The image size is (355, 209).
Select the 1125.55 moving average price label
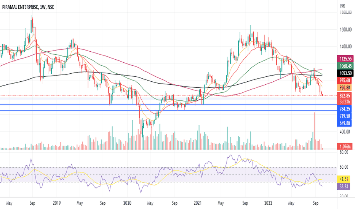click(x=345, y=59)
